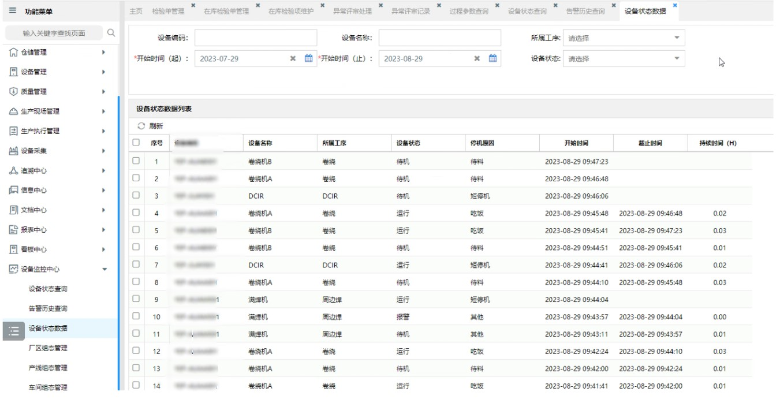
Task: Close the 检验单管理 tab
Action: click(x=193, y=6)
